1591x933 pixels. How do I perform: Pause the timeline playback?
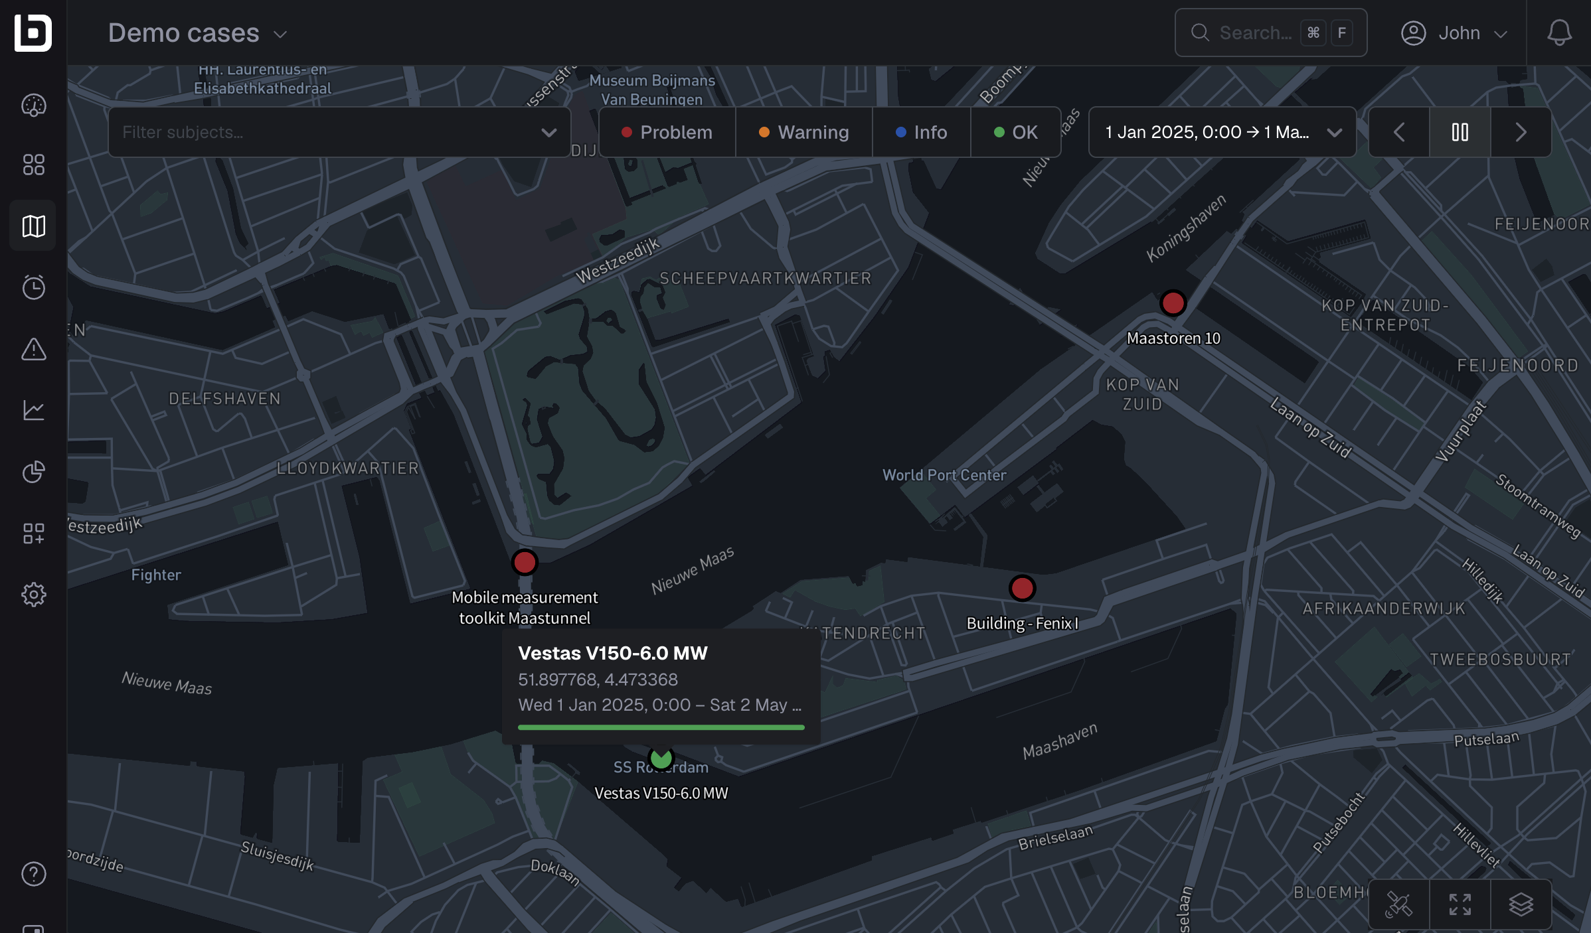tap(1460, 132)
